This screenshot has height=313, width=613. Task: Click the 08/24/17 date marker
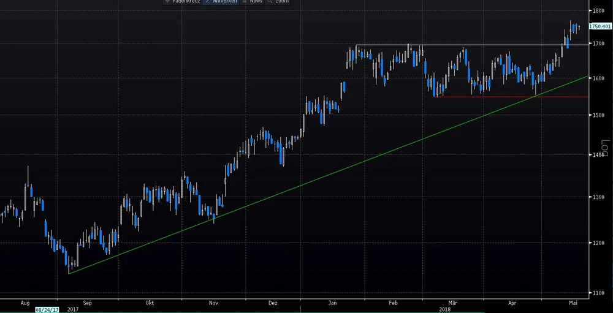click(48, 309)
